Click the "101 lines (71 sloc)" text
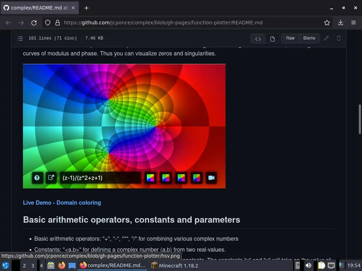The image size is (362, 271). (x=53, y=38)
